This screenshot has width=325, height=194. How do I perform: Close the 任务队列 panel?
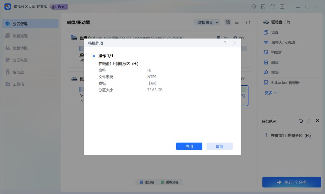(317, 121)
